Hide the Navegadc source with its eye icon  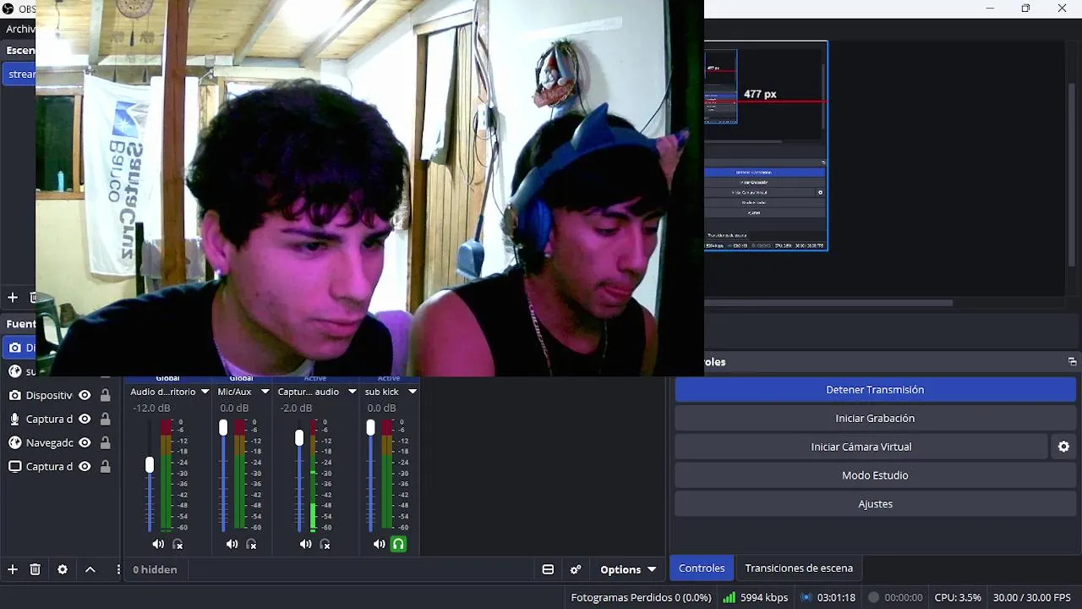pyautogui.click(x=85, y=442)
